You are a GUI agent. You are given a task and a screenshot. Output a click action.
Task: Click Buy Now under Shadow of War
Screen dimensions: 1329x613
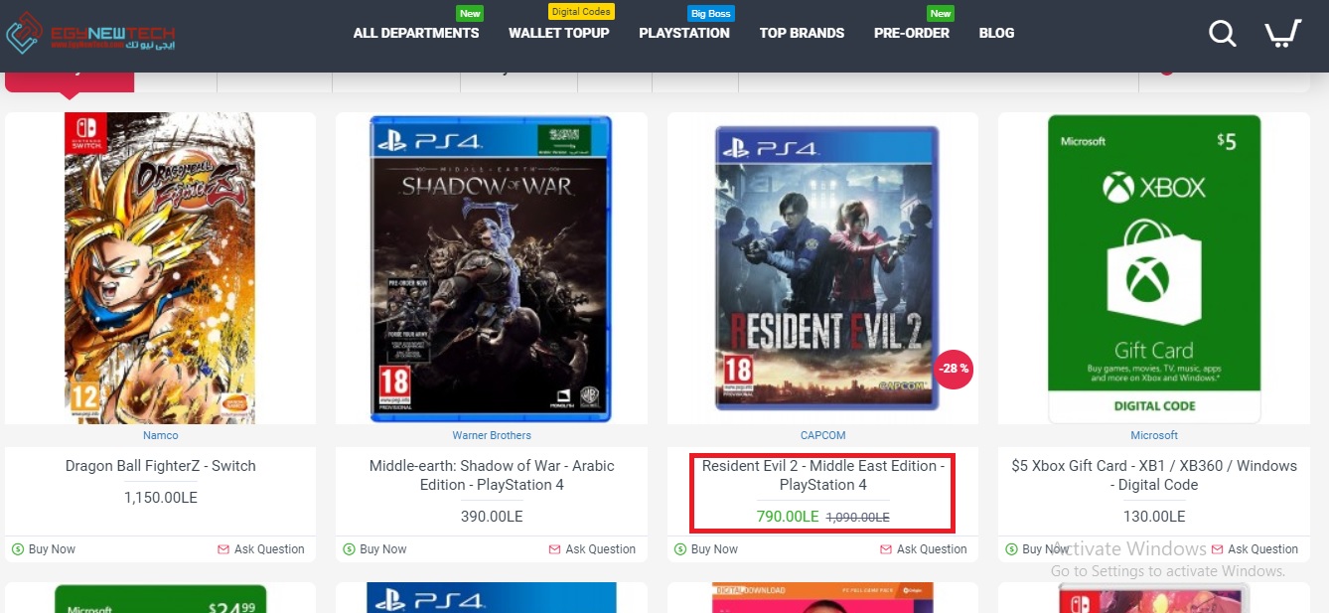374,549
